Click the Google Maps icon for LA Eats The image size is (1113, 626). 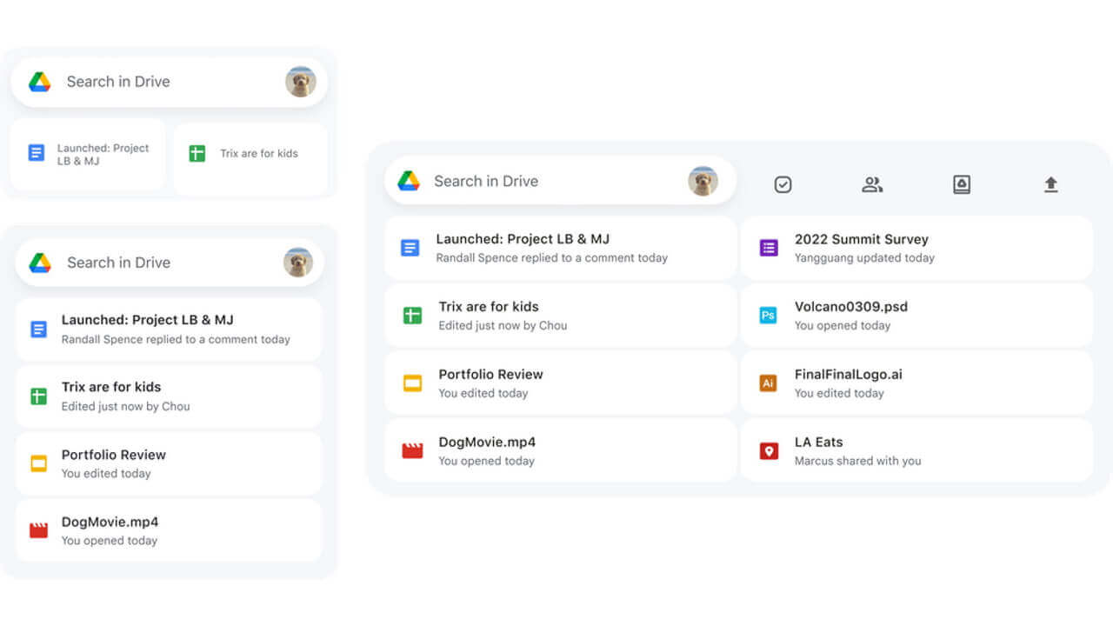[x=768, y=450]
